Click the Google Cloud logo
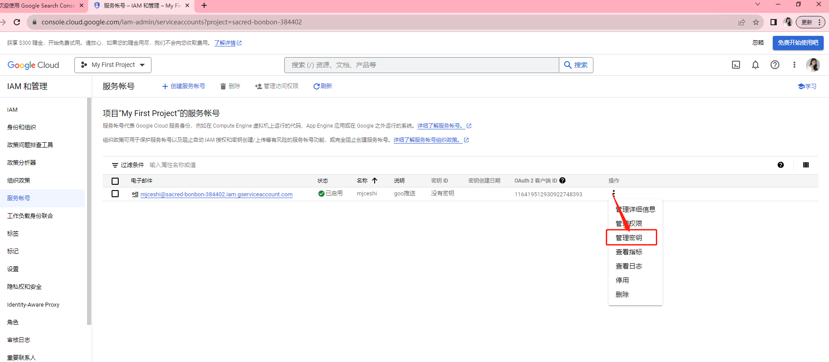This screenshot has height=362, width=829. tap(33, 65)
